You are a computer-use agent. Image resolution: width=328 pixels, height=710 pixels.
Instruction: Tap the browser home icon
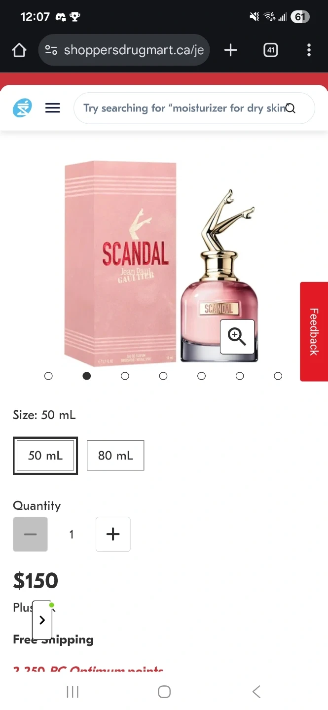tap(19, 50)
